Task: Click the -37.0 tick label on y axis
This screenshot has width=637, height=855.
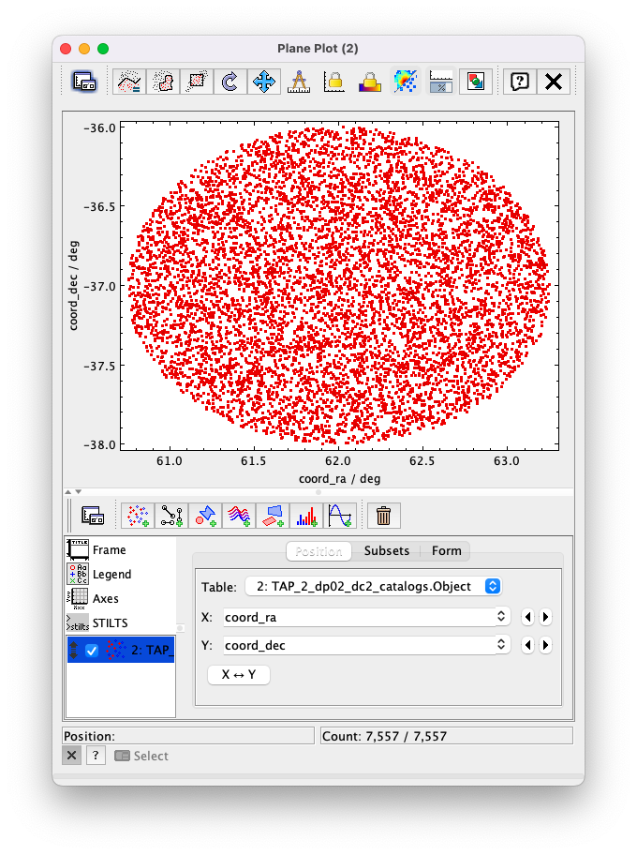Action: click(x=99, y=286)
